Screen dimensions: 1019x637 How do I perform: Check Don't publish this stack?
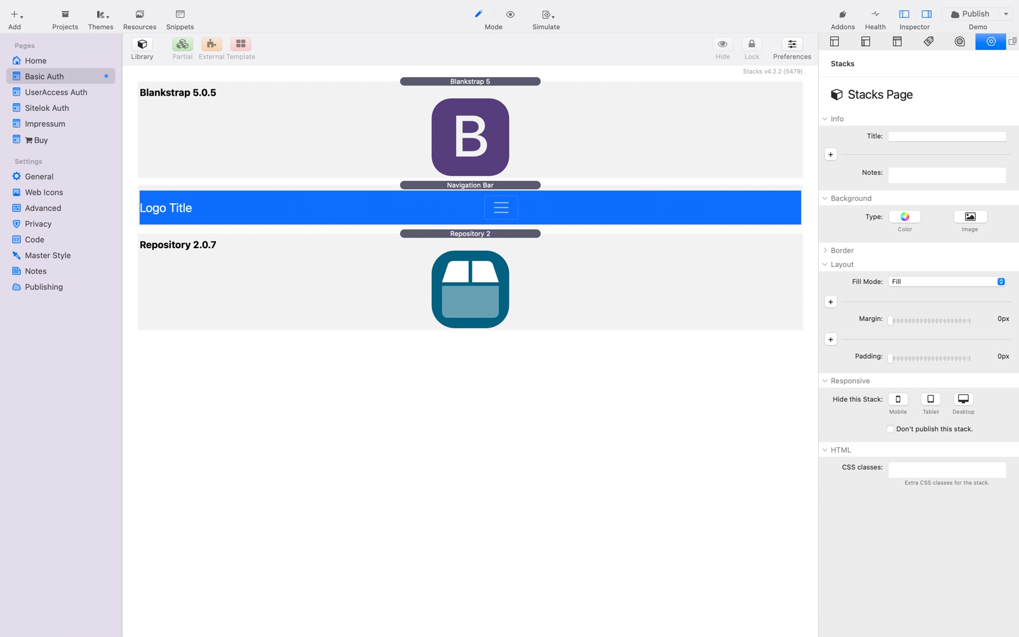[890, 429]
